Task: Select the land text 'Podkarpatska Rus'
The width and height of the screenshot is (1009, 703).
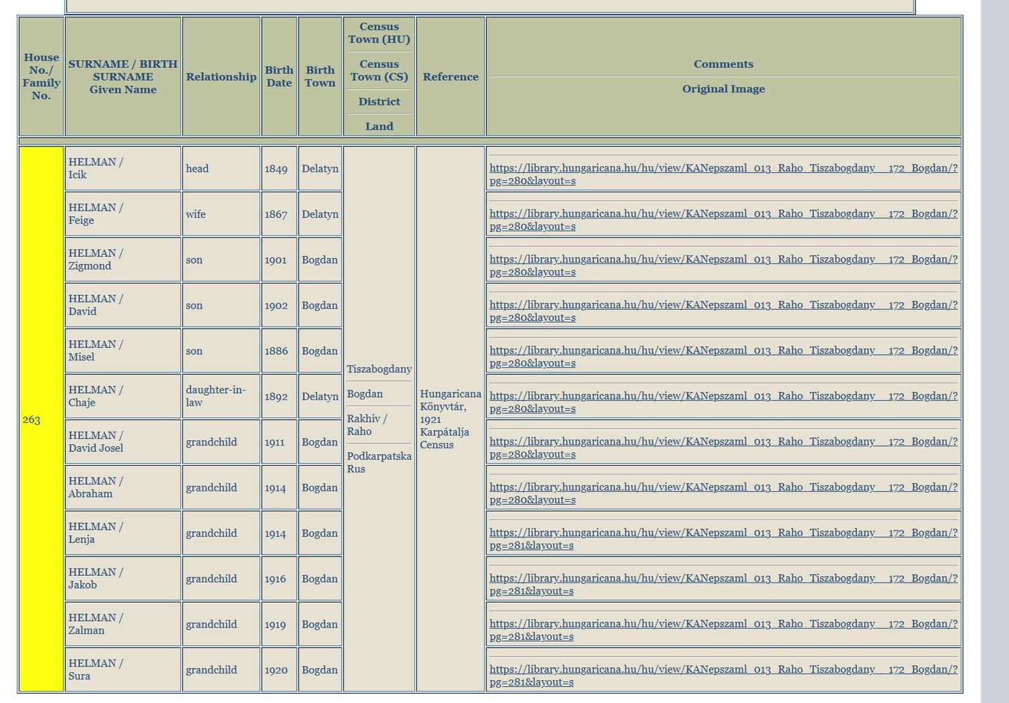Action: coord(379,462)
